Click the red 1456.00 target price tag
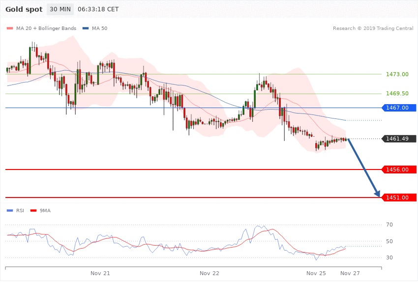418x283 pixels. (399, 170)
